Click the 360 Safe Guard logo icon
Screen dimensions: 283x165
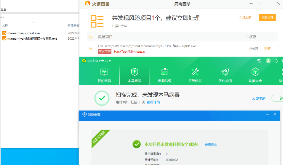click(x=84, y=61)
